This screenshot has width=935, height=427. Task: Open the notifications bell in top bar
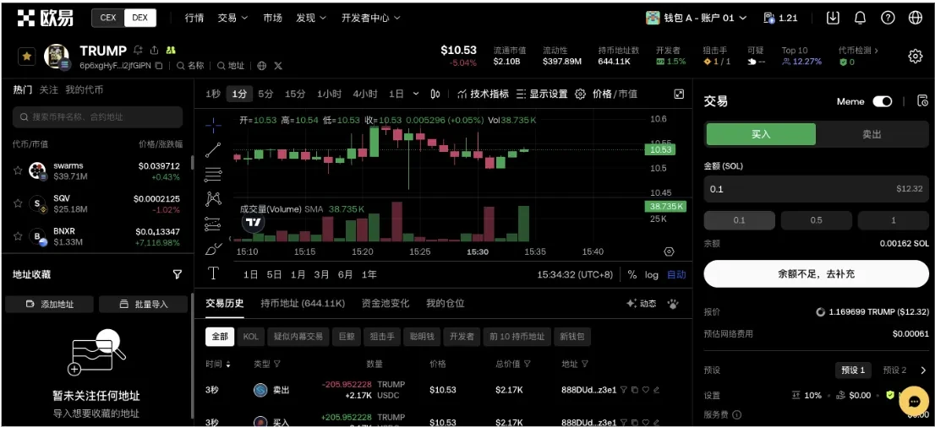point(860,18)
